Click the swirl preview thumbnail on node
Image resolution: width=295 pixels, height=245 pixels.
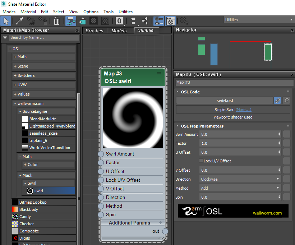tap(133, 118)
